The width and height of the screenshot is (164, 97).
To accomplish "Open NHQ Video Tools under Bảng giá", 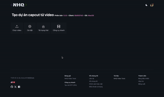I will (70, 78).
